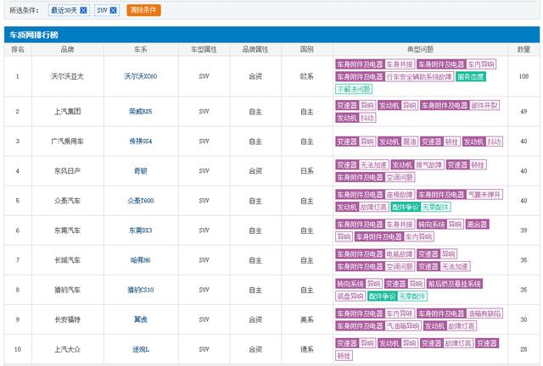This screenshot has width=543, height=366.
Task: Click the brand cell 东南汽车
Action: pyautogui.click(x=67, y=230)
